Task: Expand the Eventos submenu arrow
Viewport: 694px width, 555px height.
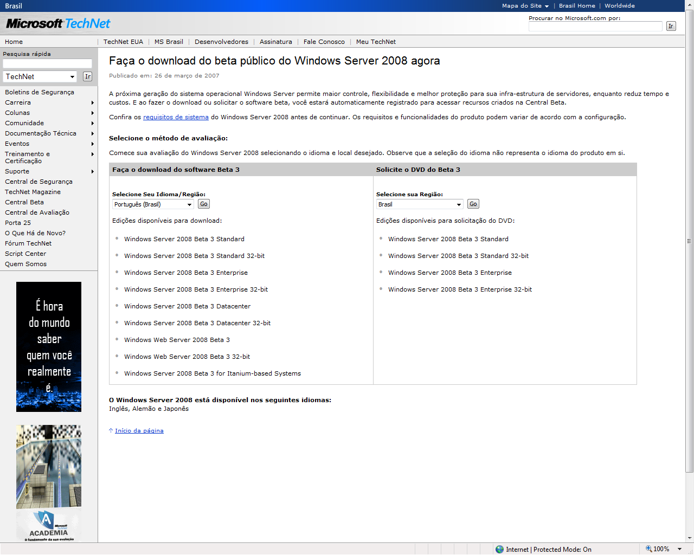Action: [x=93, y=144]
